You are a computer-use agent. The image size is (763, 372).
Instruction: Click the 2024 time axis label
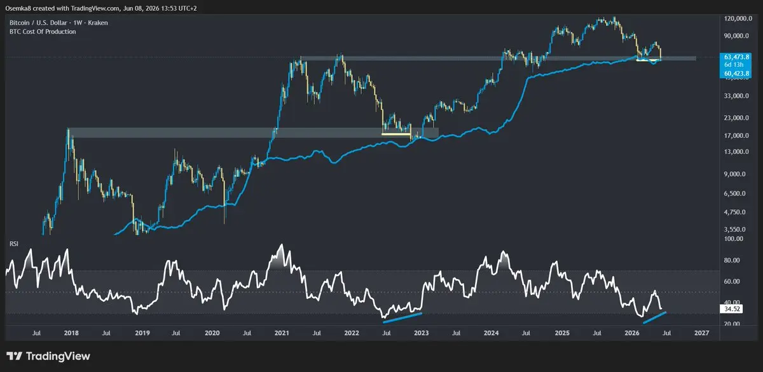(491, 333)
